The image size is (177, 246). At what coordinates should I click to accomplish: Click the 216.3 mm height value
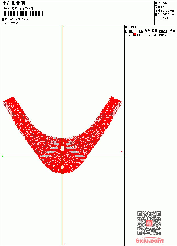(168, 11)
